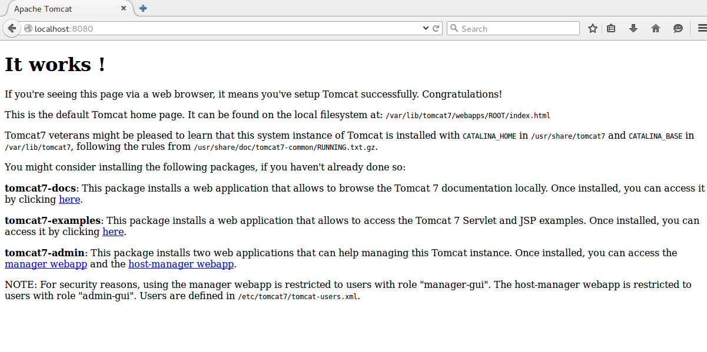This screenshot has height=352, width=707.
Task: Click the bold tomcat7-docs package name
Action: (x=41, y=188)
